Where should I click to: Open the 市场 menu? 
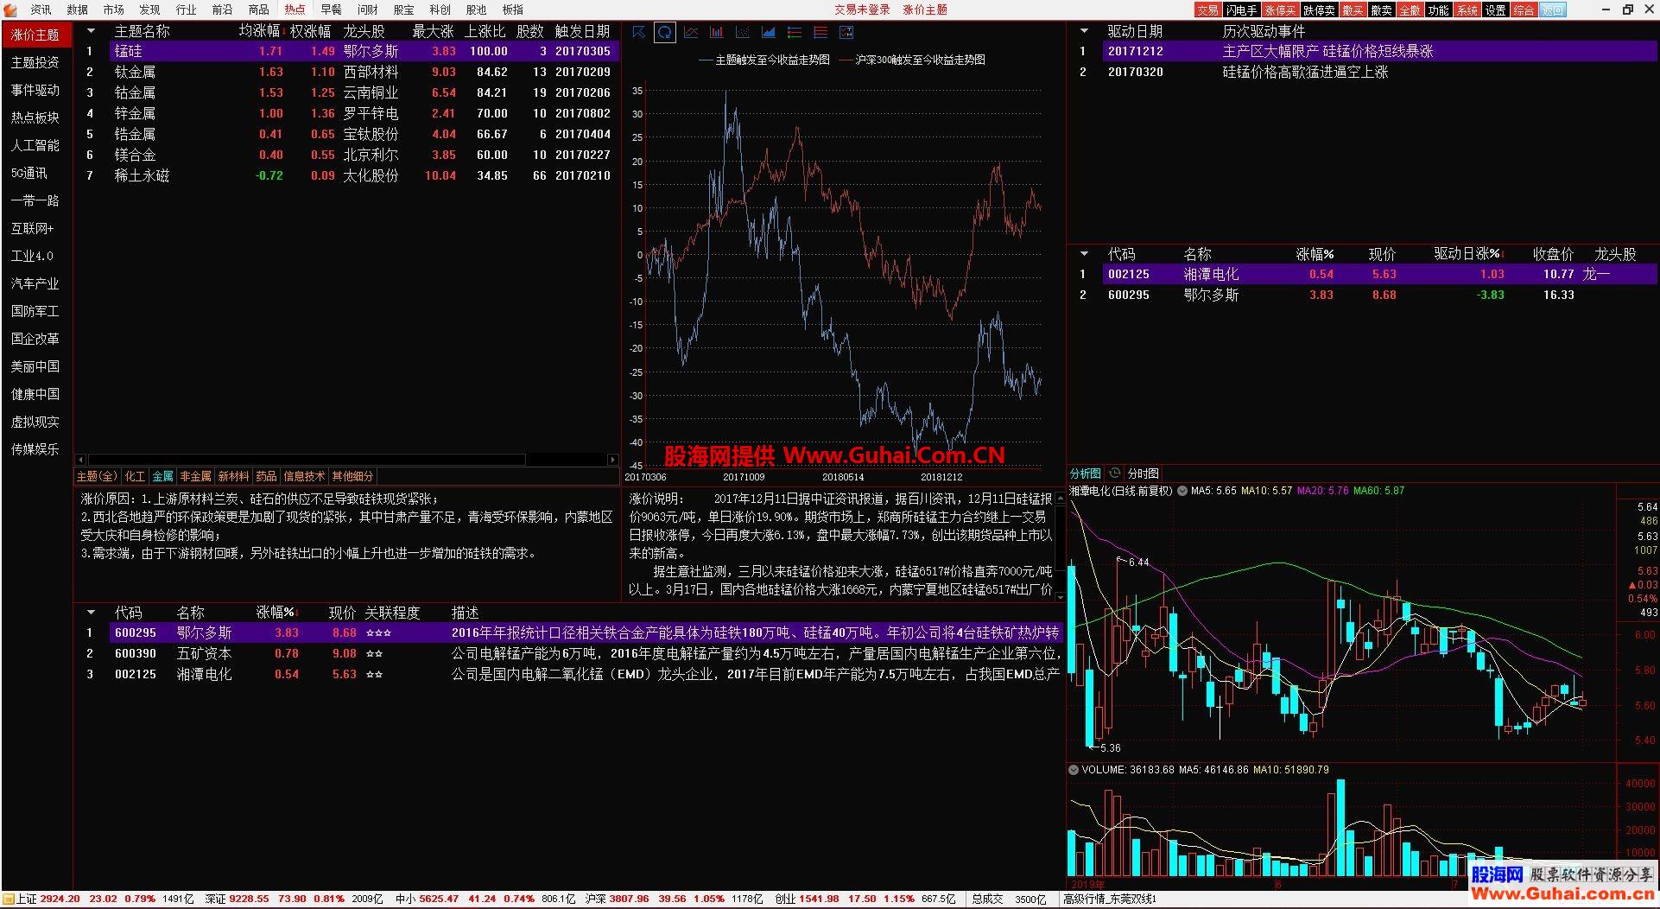click(x=113, y=10)
